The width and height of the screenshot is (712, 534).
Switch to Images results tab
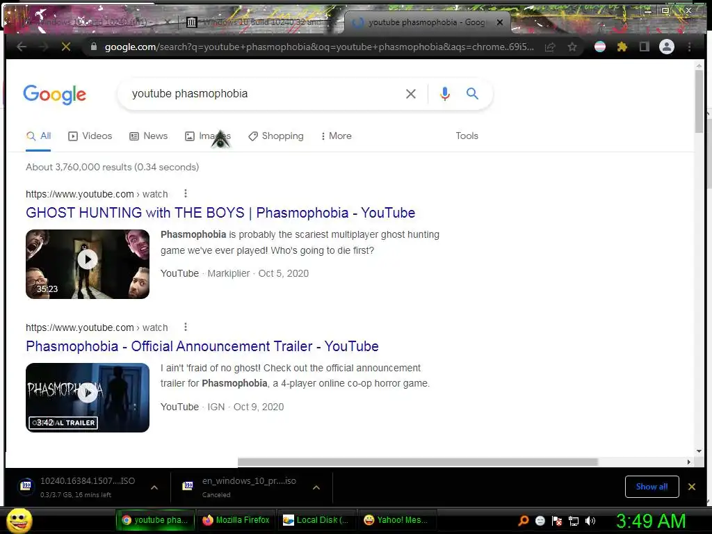[208, 136]
